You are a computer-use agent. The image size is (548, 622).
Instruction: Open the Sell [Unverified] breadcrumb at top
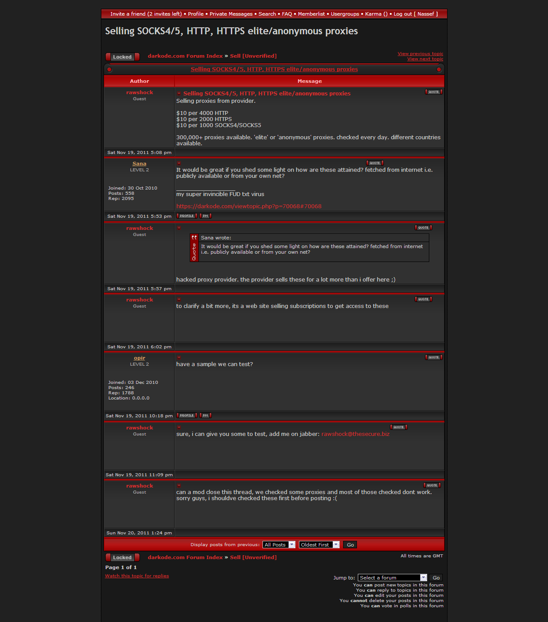253,56
